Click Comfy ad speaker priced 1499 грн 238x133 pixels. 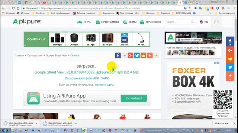pos(57,39)
